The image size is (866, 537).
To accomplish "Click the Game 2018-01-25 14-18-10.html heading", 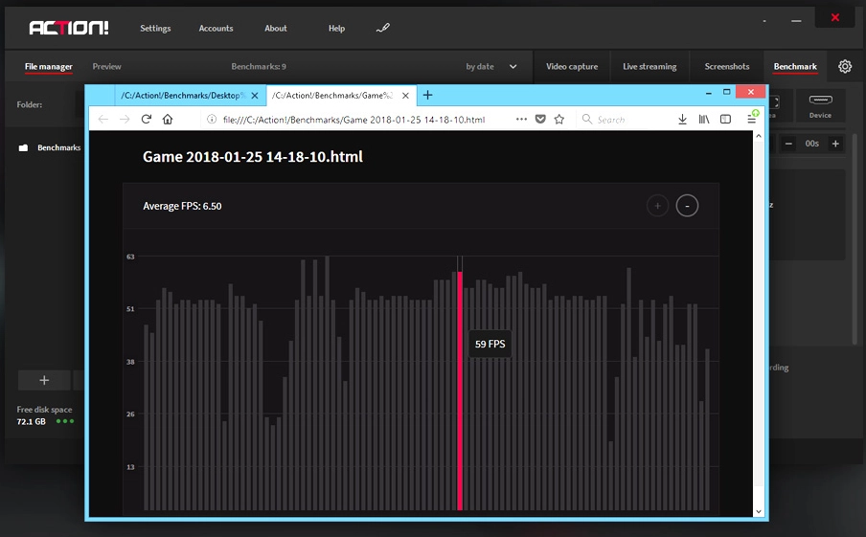I will coord(253,157).
